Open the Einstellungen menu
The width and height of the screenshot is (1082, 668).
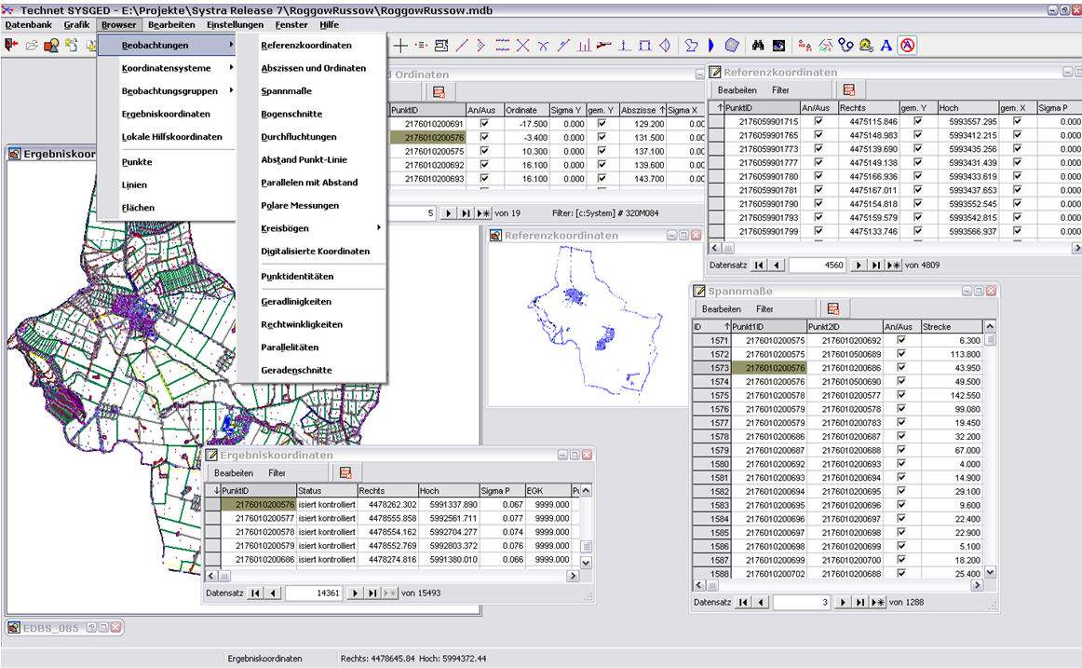pyautogui.click(x=235, y=24)
